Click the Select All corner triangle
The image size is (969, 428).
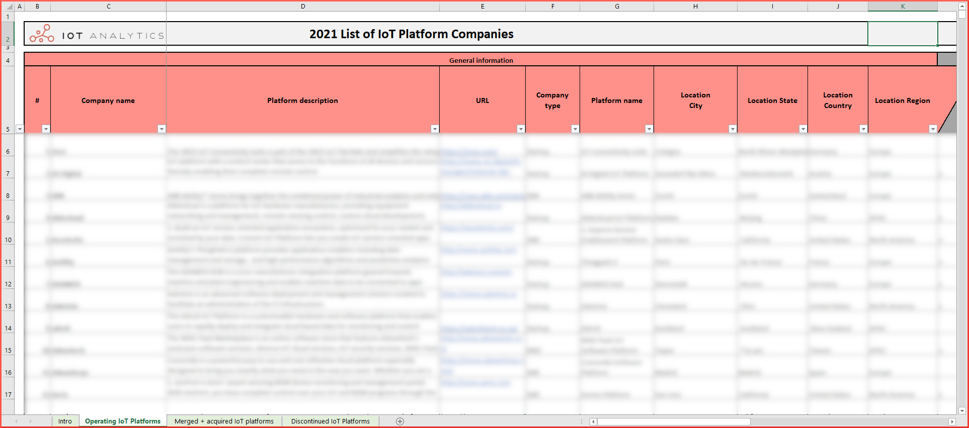point(9,7)
